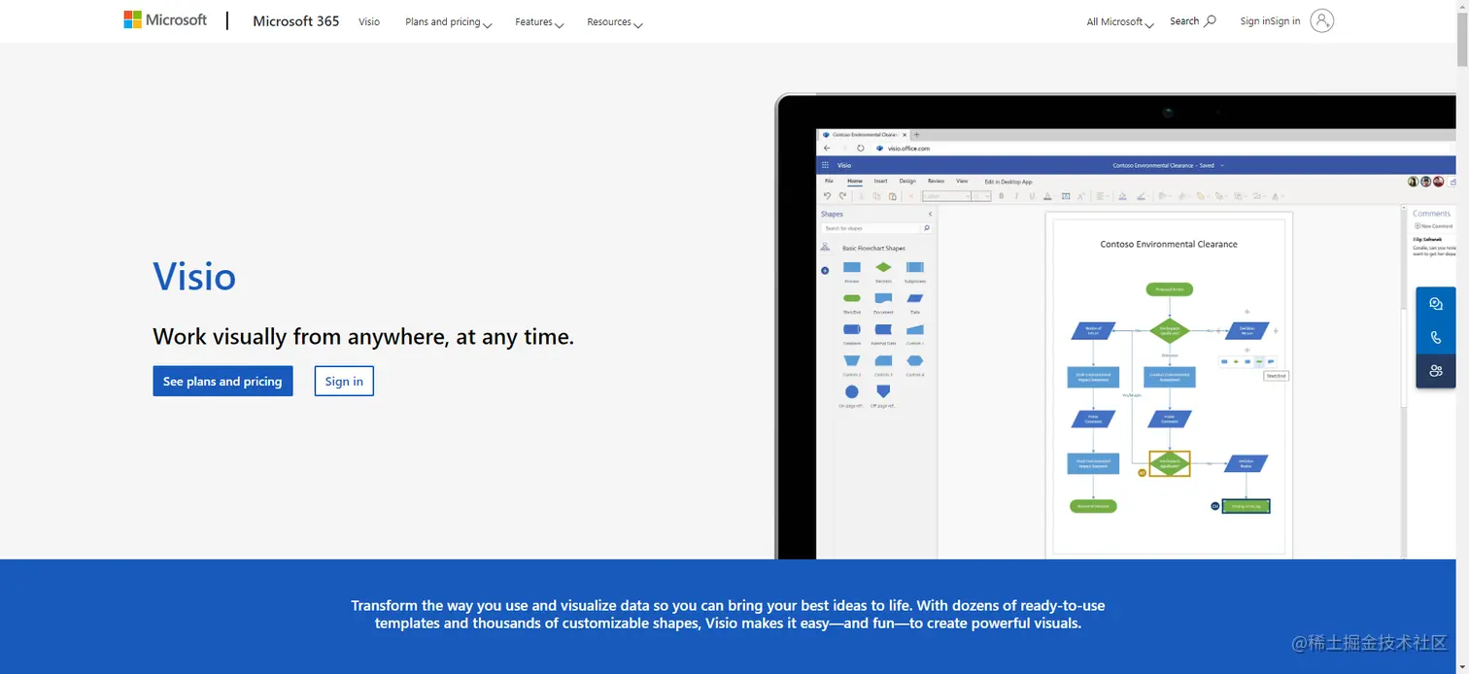Collapse the Shapes panel using its chevron
The image size is (1469, 674).
(x=930, y=214)
